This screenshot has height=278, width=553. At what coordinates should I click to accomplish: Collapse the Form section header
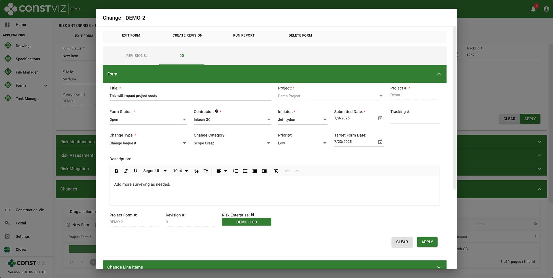coord(439,74)
